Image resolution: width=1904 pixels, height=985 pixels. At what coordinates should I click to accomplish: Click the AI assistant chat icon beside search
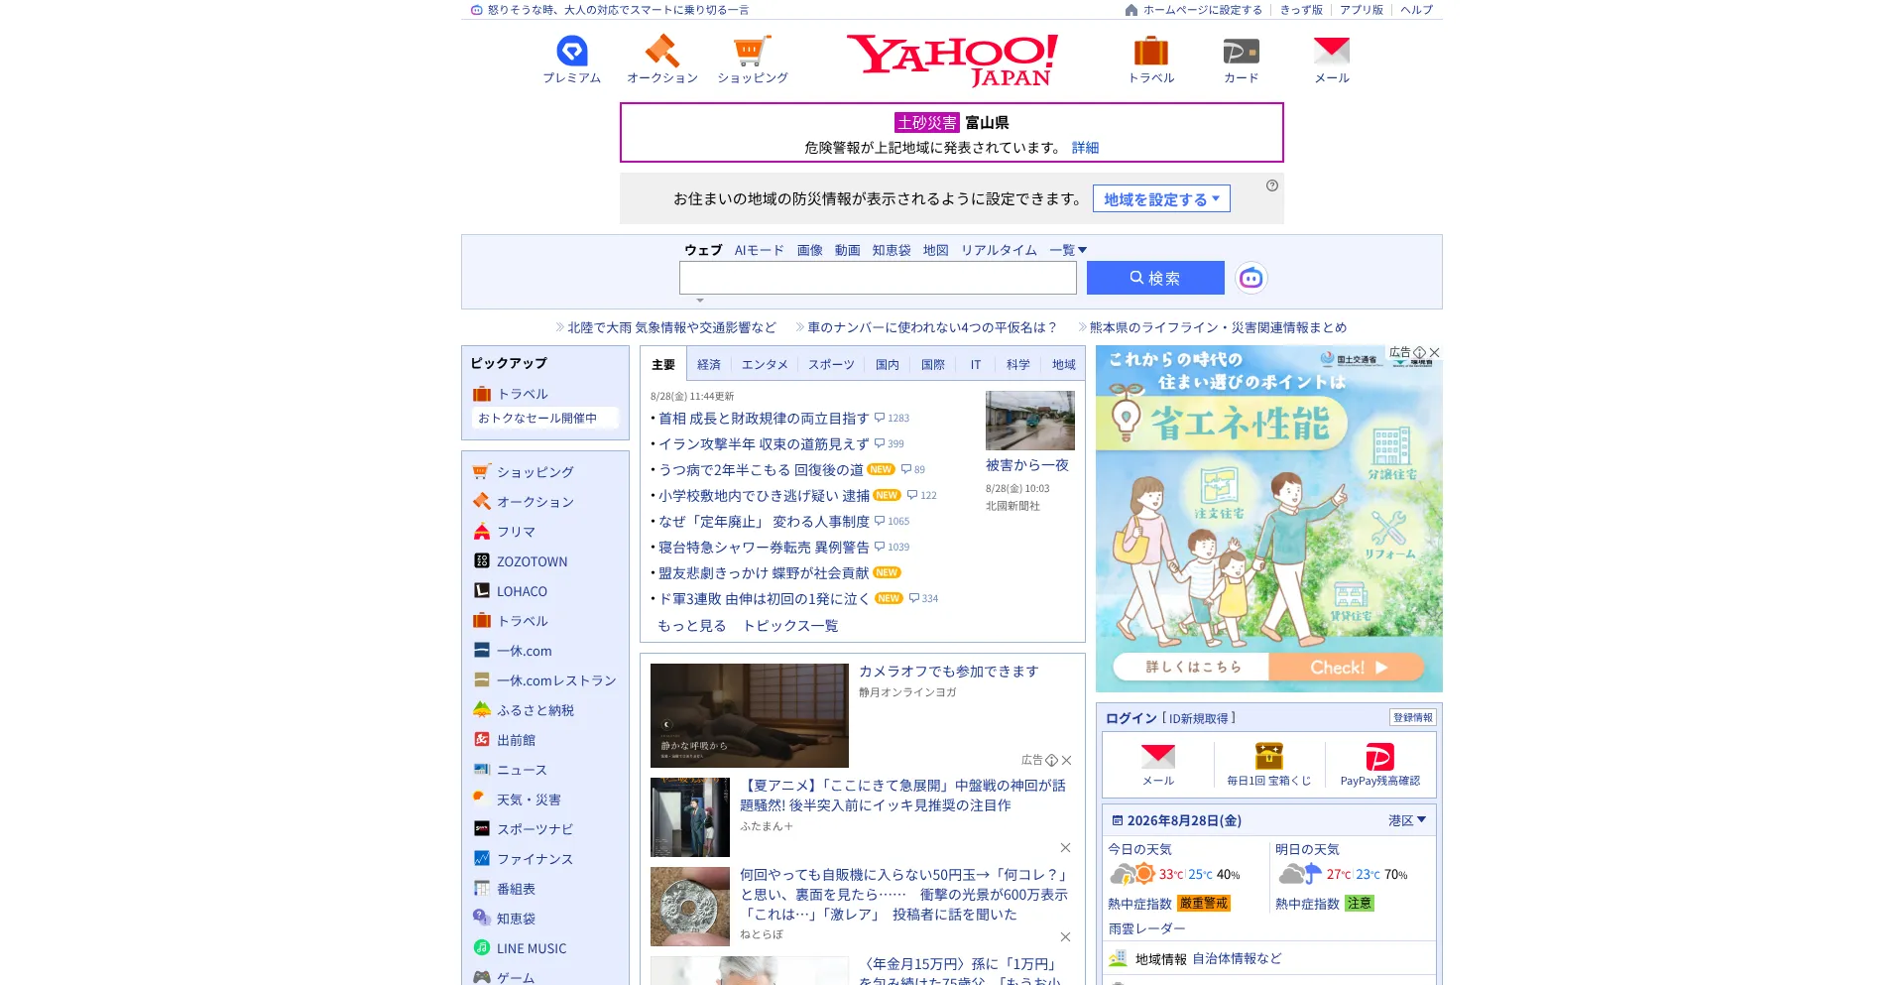point(1251,278)
